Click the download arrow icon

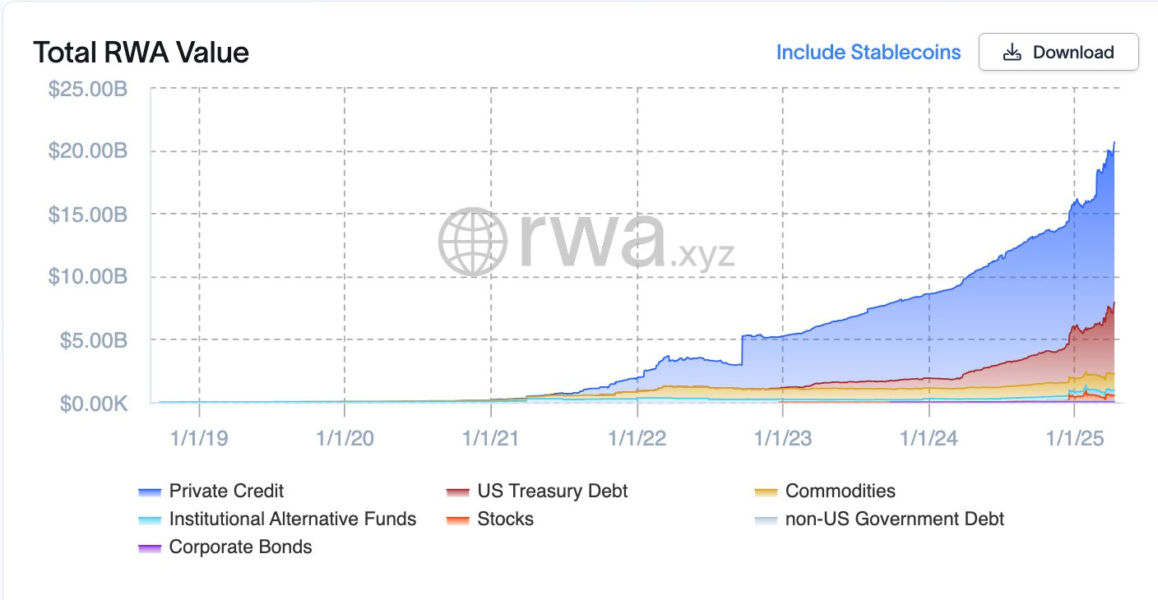(x=1012, y=53)
